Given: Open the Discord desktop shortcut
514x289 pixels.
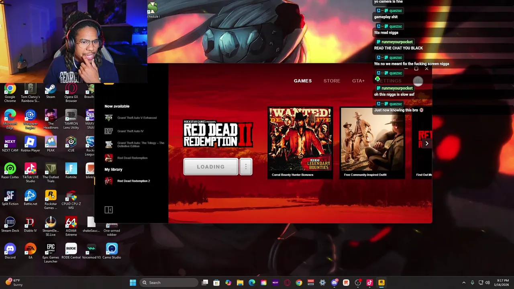Looking at the screenshot, I should pyautogui.click(x=10, y=252).
